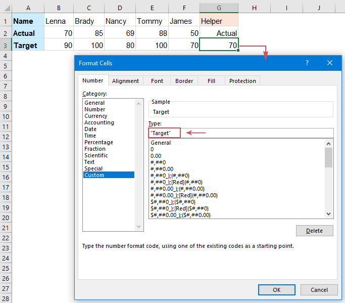Select column B header
The image size is (345, 303).
[60, 8]
